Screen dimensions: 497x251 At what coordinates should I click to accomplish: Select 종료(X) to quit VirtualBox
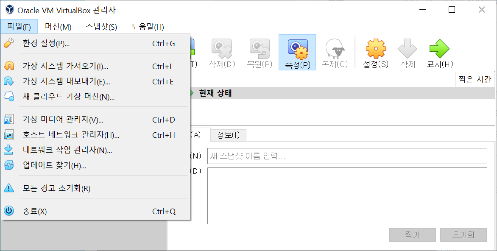click(95, 211)
